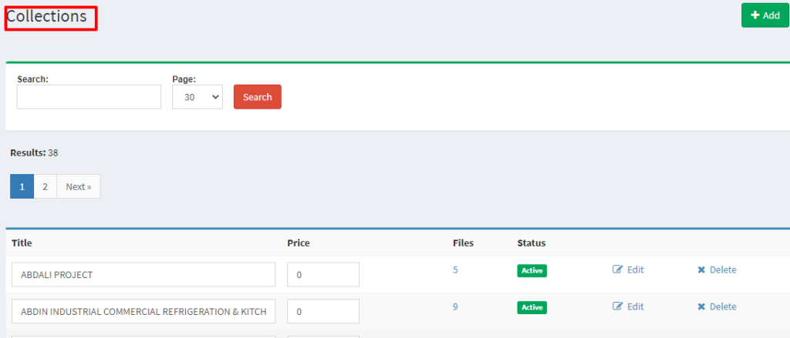Screen dimensions: 790x338
Task: Click the Price field for ABDIN INDUSTRIAL row
Action: 323,311
